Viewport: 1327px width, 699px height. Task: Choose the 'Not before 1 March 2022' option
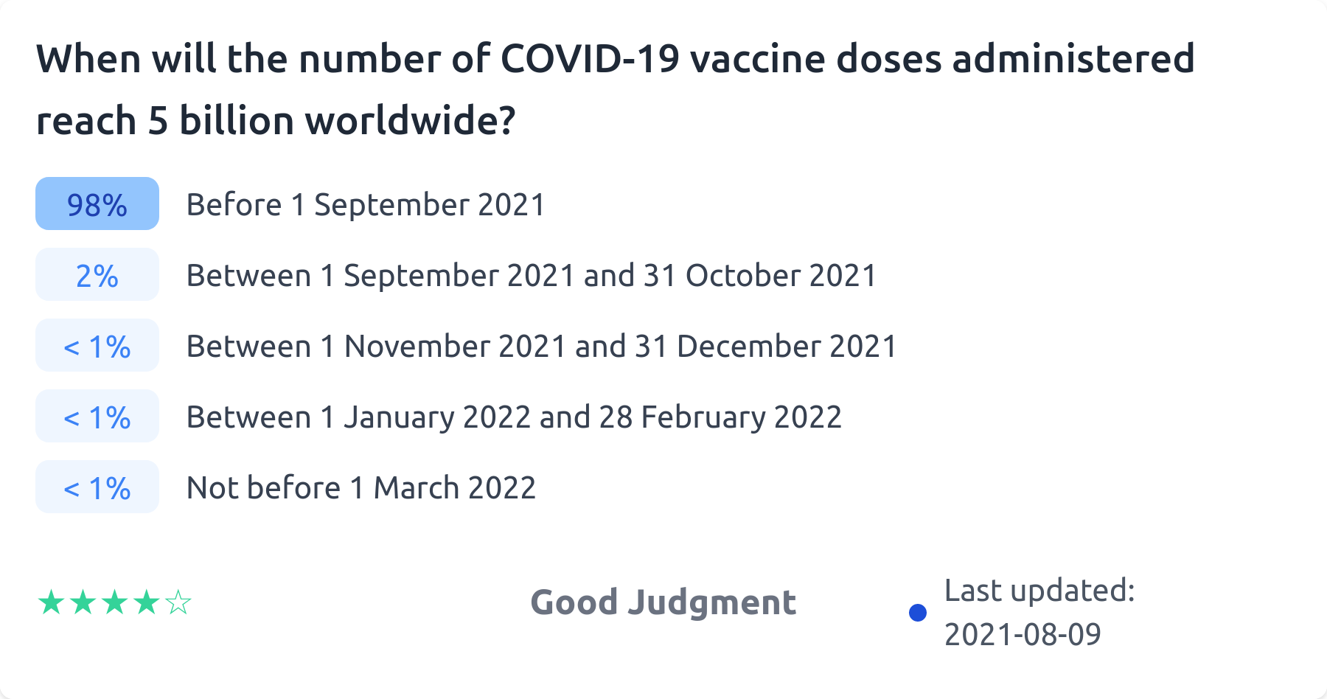point(361,487)
